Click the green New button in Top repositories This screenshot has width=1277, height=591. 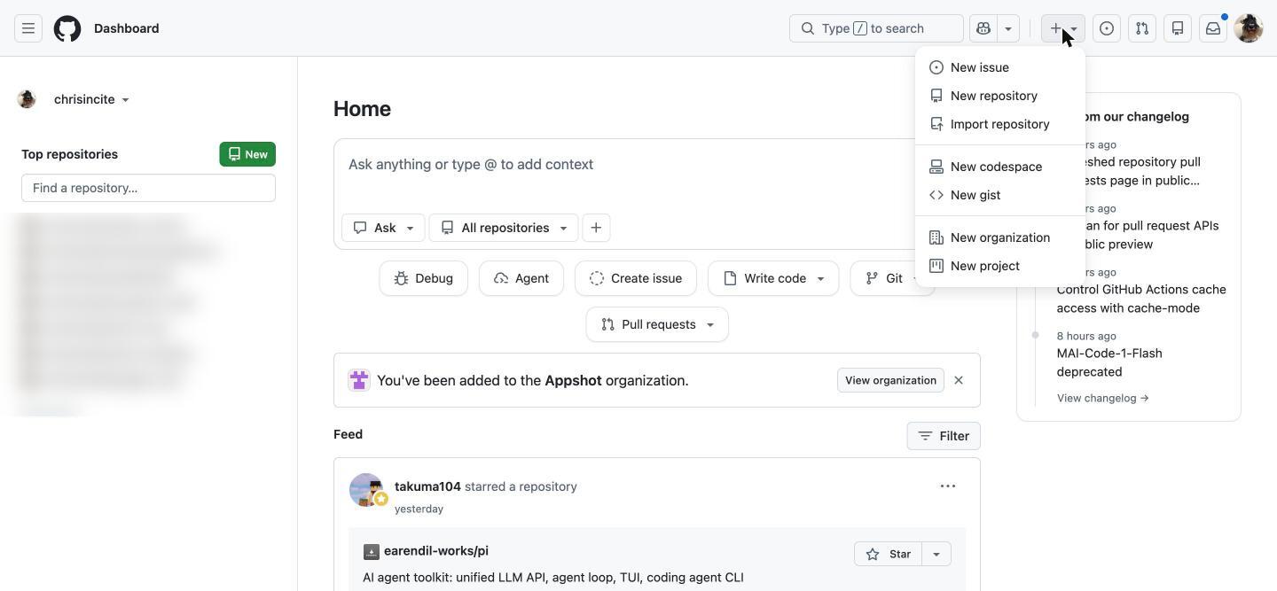coord(247,154)
